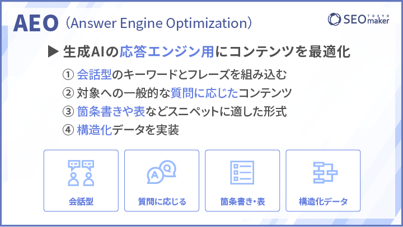403x227 pixels.
Task: Click the bulleted list table icon
Action: 242,172
